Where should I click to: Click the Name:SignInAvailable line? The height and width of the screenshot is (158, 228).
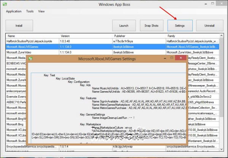point(139,101)
